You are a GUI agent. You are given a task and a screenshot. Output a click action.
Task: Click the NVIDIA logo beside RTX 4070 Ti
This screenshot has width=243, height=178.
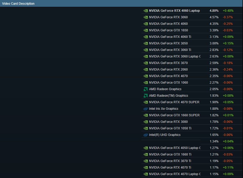146,168
